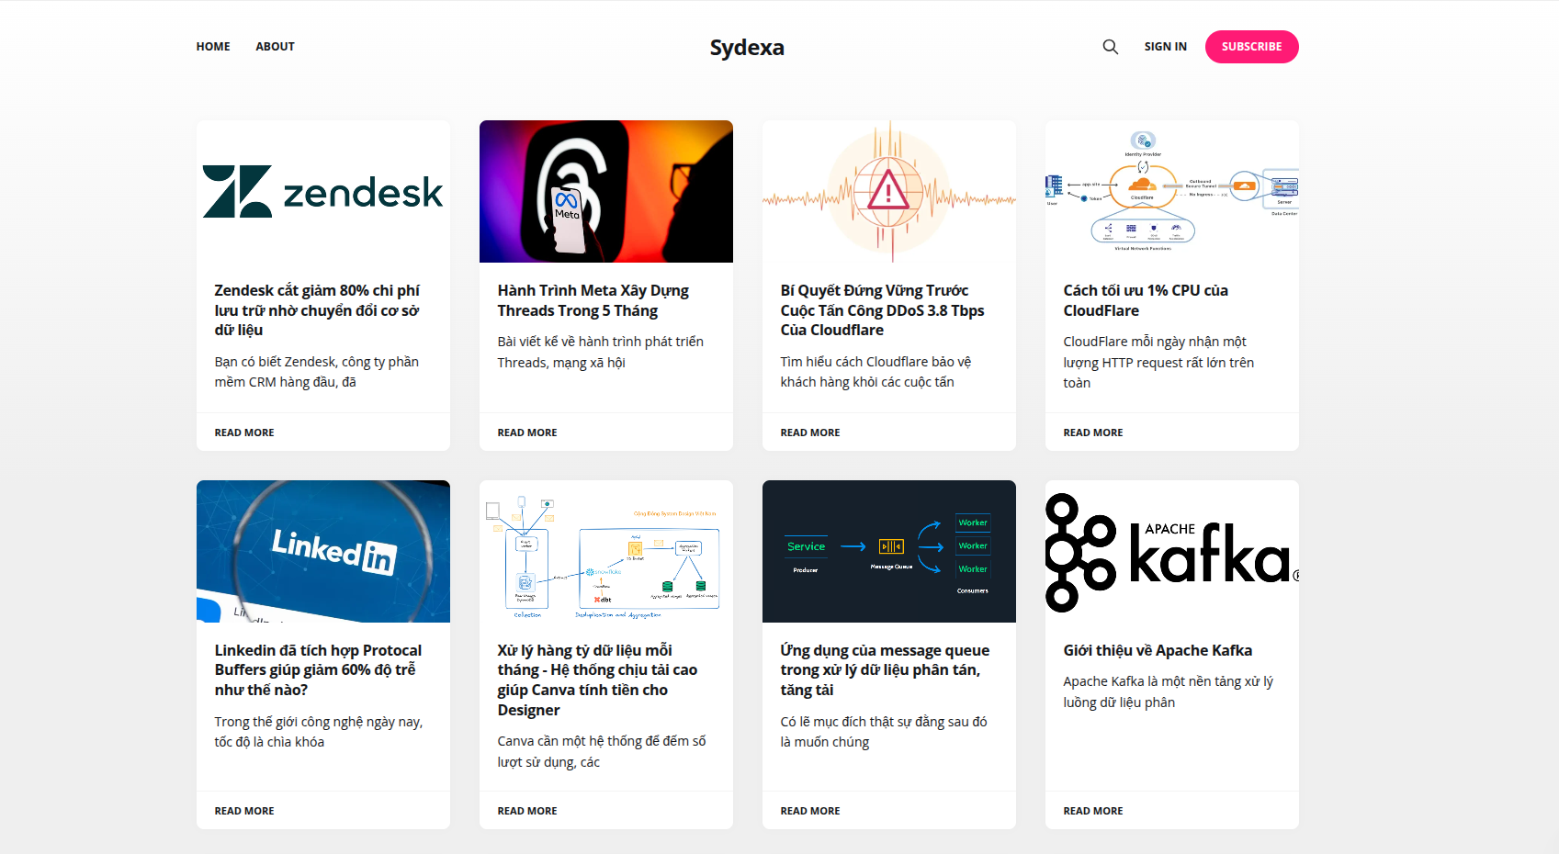Click READ MORE on the CloudFlare CPU card
This screenshot has height=854, width=1559.
pyautogui.click(x=1093, y=433)
